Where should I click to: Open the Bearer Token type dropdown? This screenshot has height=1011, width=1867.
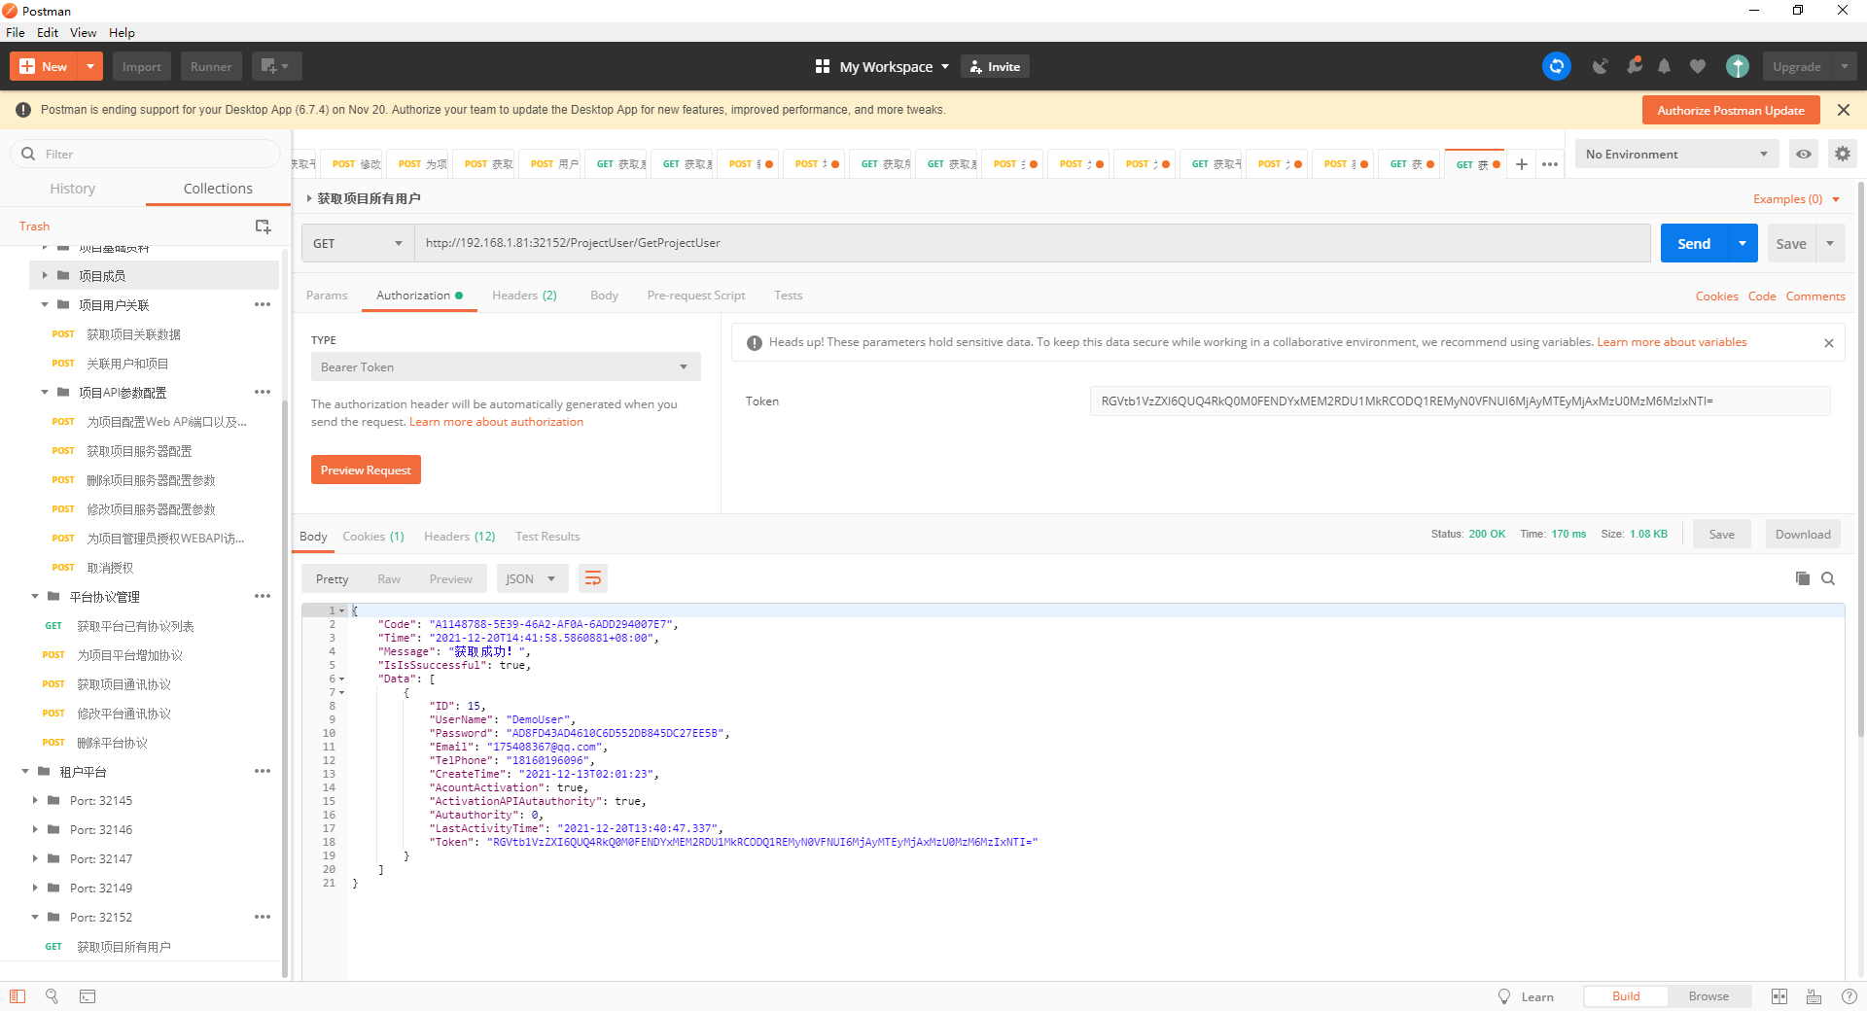505,367
